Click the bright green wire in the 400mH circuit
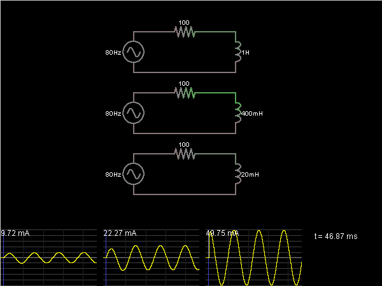The image size is (382, 286). click(x=215, y=93)
